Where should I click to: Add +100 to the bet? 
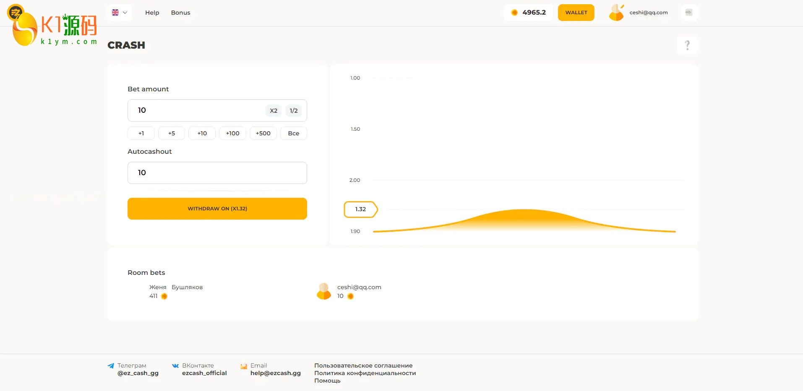click(x=232, y=133)
